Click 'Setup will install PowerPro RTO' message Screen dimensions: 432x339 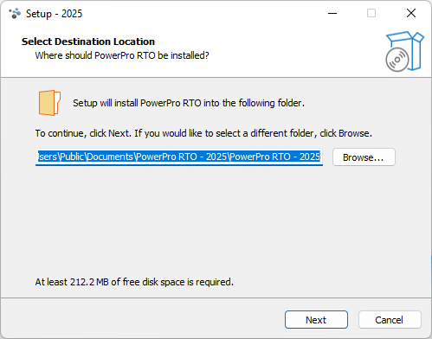(x=189, y=103)
